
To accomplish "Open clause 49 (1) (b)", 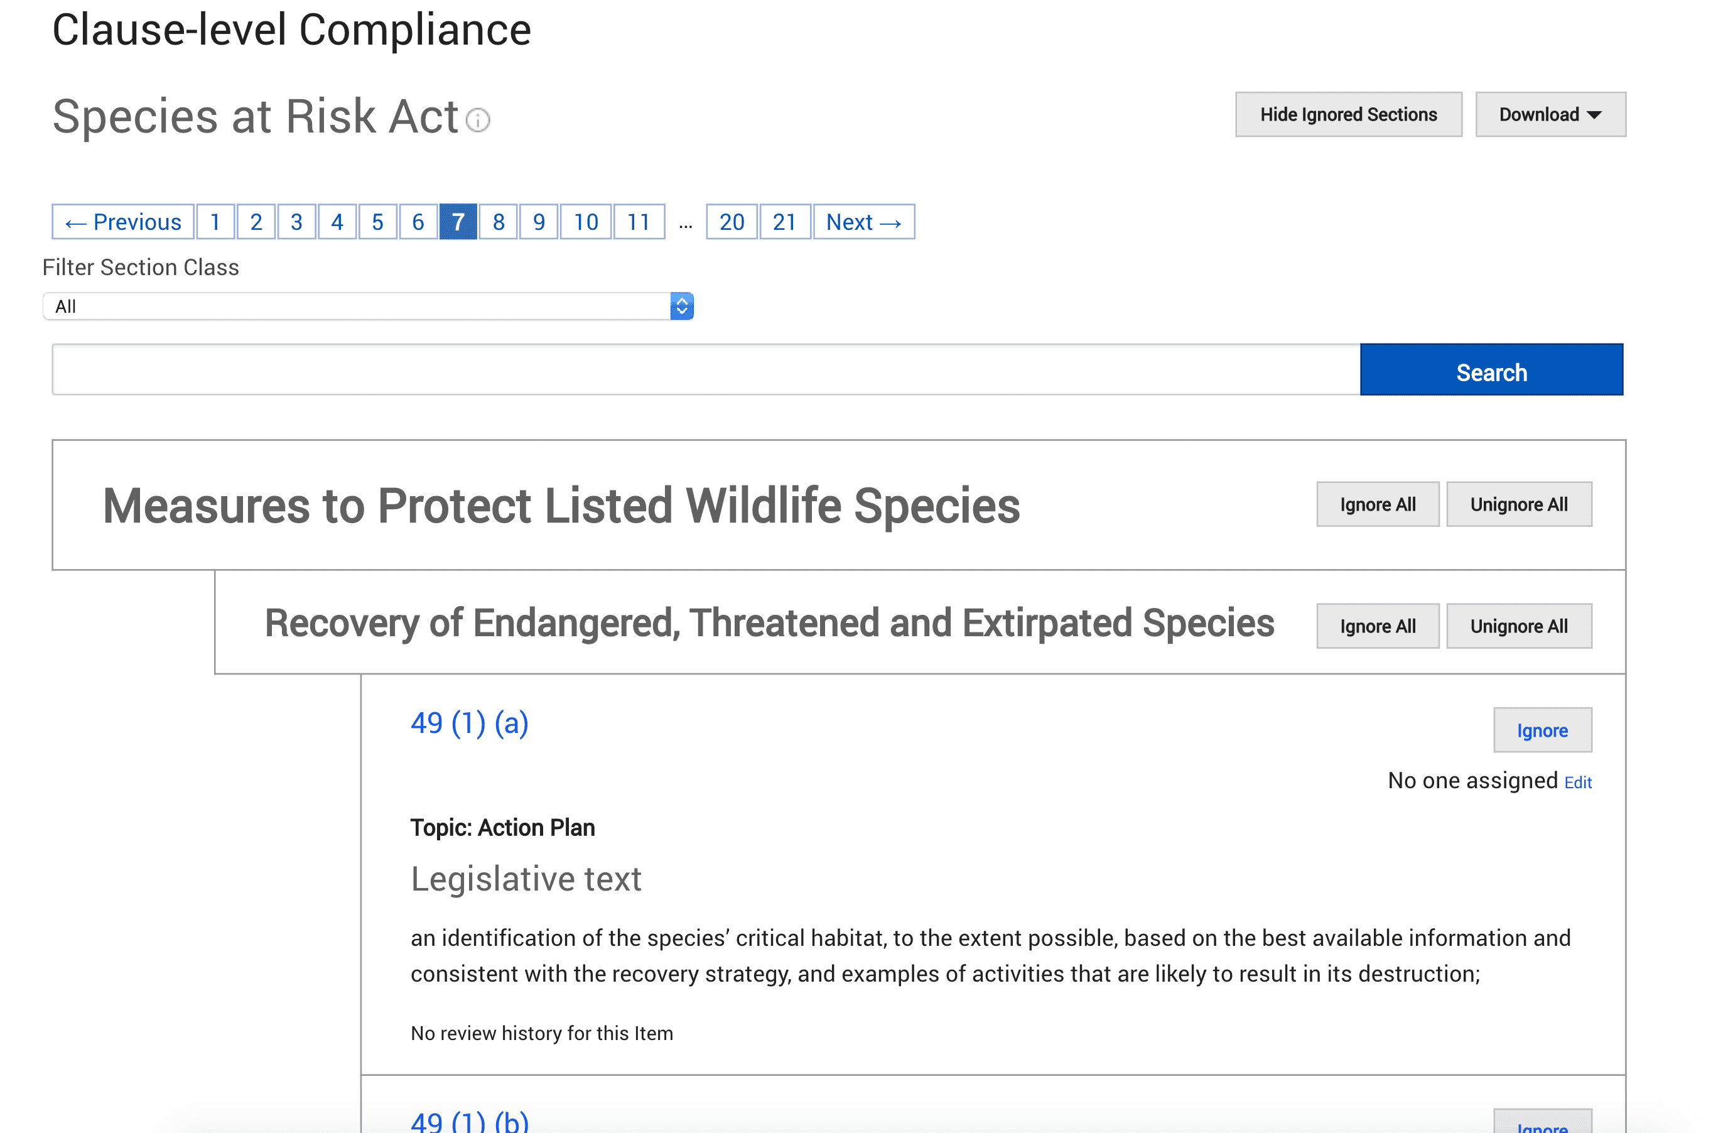I will 470,1122.
